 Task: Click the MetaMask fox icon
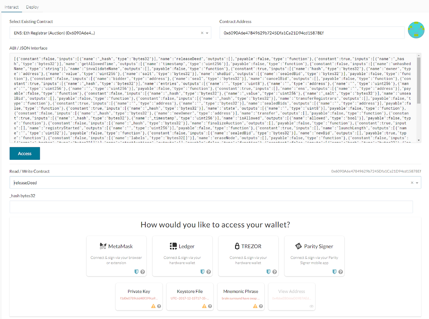click(103, 246)
